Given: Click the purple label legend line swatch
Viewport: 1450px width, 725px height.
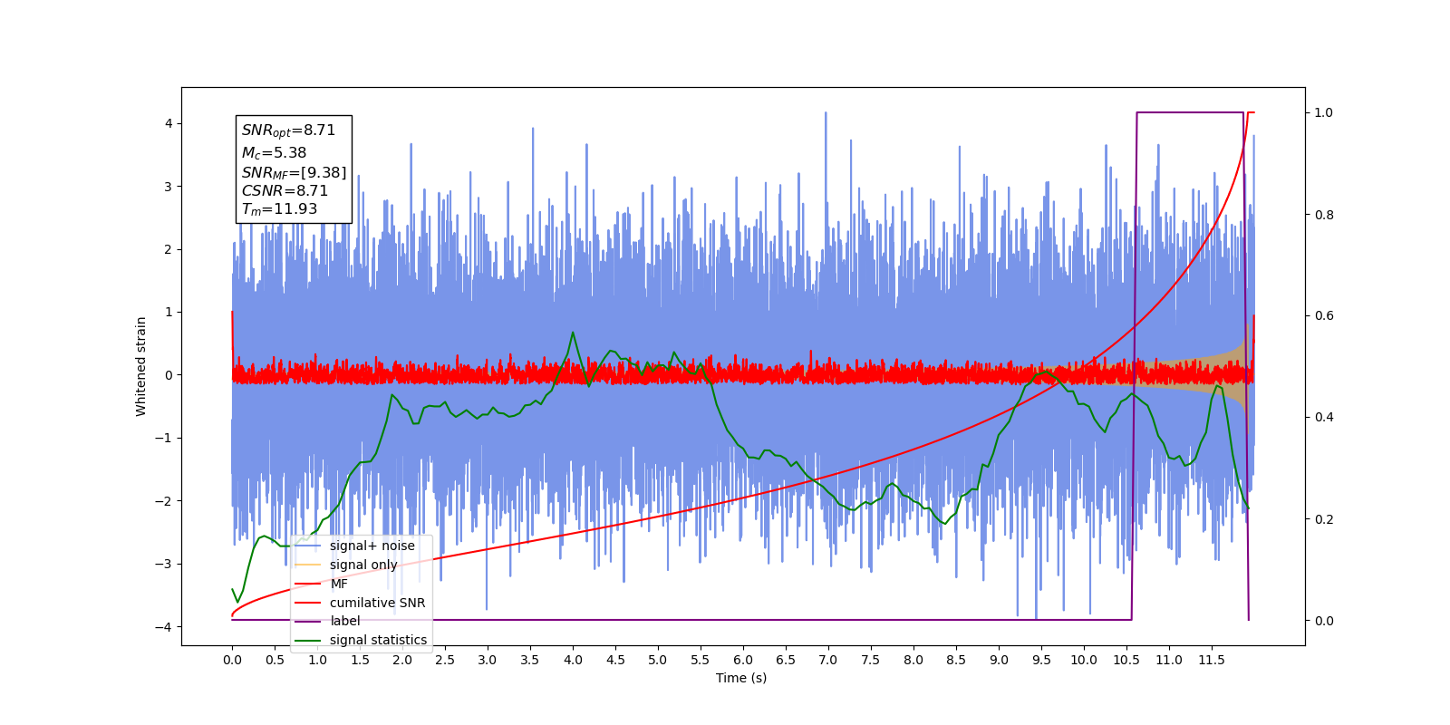Looking at the screenshot, I should [x=308, y=621].
